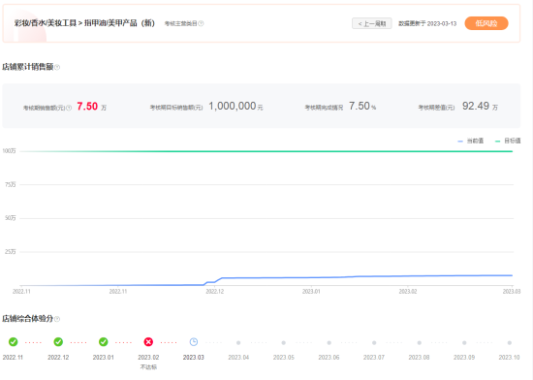Click the red cross icon for 2023.02
The image size is (533, 380).
[148, 342]
